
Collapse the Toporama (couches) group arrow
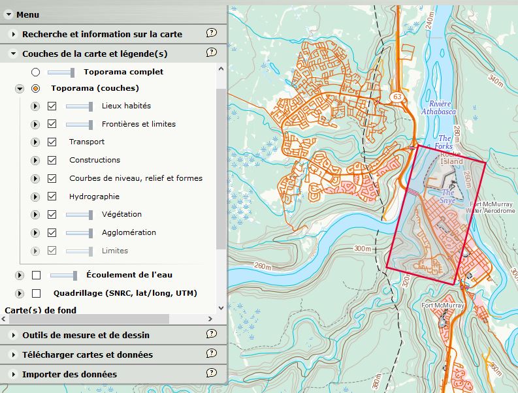pos(19,88)
